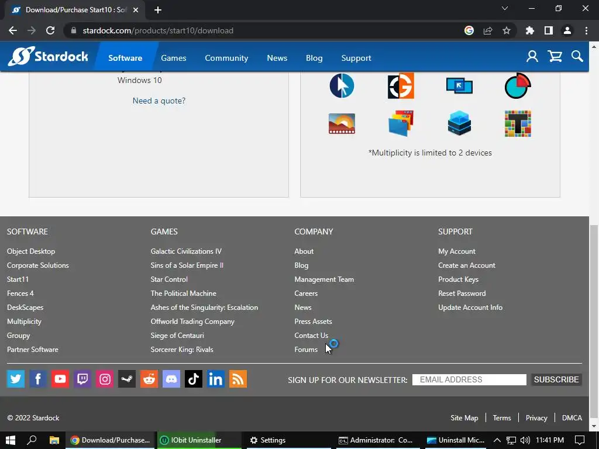Click the Stardock logo in header
The width and height of the screenshot is (599, 449).
click(48, 57)
